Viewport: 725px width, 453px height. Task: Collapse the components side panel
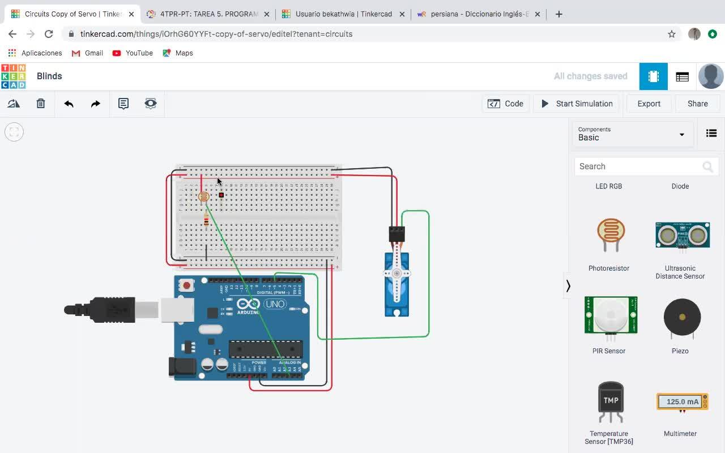(568, 286)
